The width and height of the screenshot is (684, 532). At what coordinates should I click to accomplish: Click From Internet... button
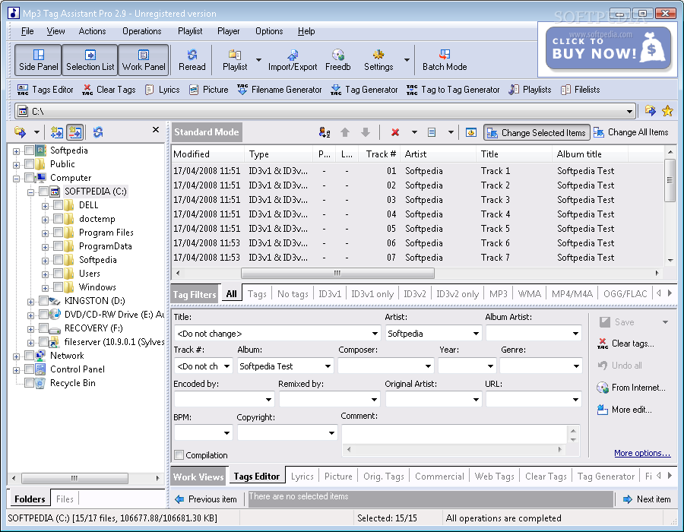click(x=631, y=388)
